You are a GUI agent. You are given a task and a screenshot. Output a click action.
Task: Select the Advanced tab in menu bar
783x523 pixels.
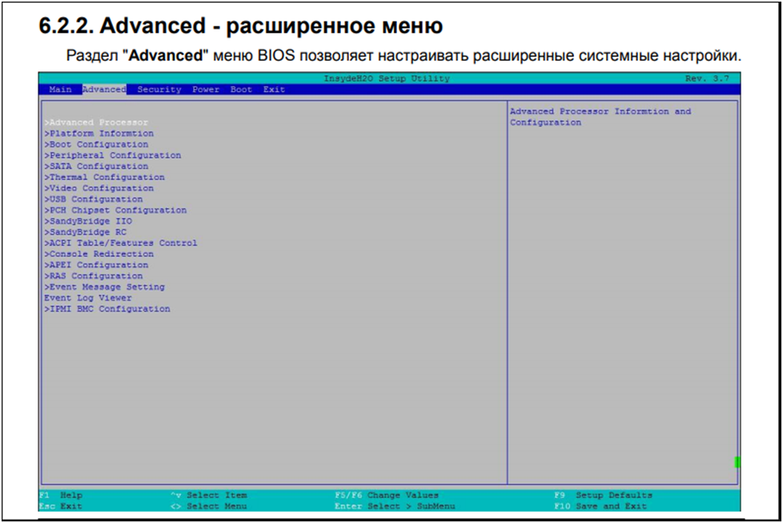(104, 90)
